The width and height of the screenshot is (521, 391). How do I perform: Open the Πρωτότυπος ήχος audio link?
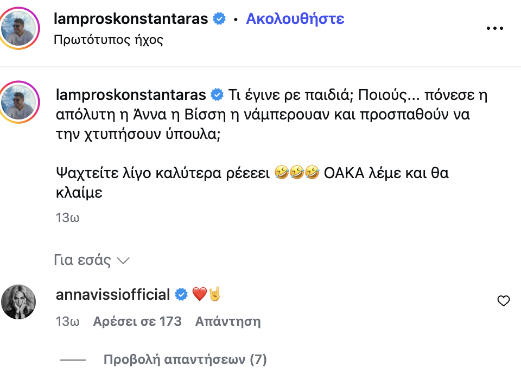click(x=109, y=40)
